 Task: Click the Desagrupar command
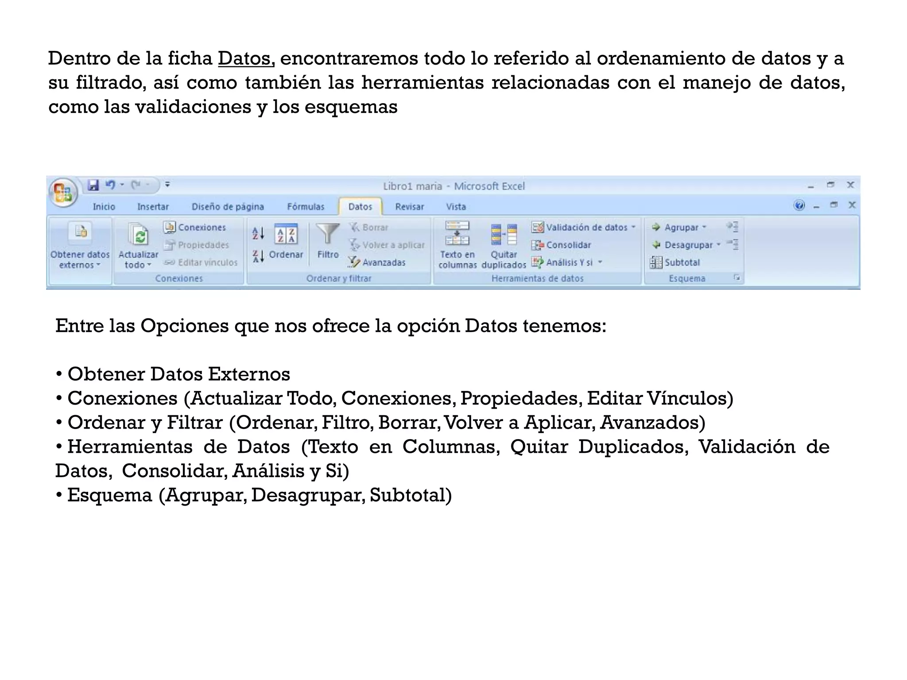(x=682, y=245)
